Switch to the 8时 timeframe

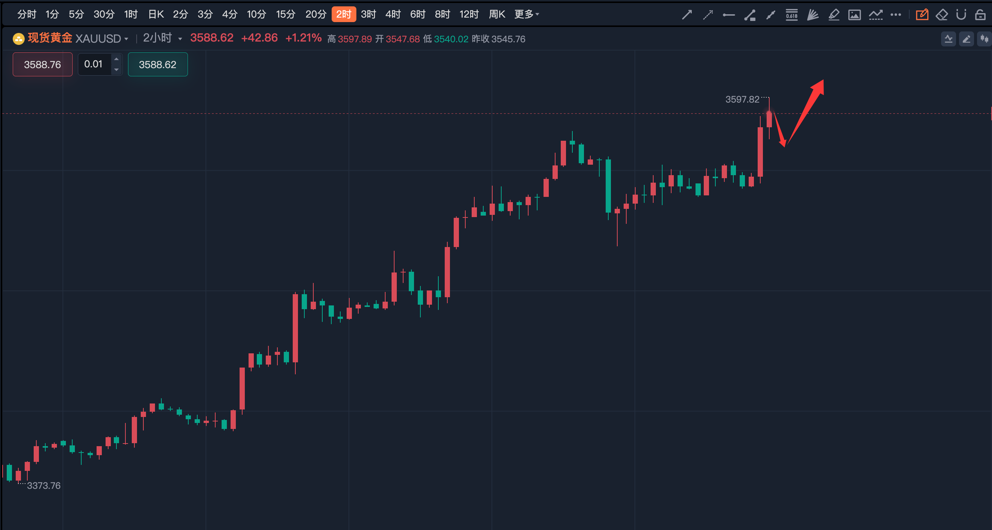[442, 15]
